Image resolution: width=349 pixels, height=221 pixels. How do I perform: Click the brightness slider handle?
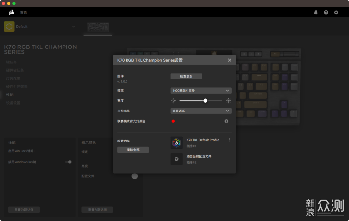(205, 101)
